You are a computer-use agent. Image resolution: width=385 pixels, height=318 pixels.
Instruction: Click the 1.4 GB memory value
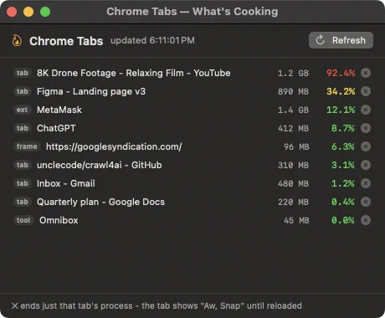point(293,110)
